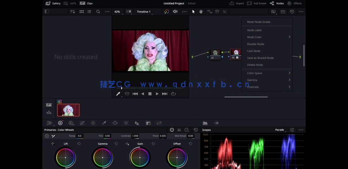
Task: Open the Curves panel
Action: click(x=82, y=123)
